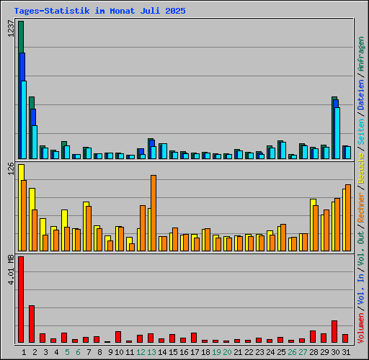Select the 'Vol. In' legend label

(361, 289)
